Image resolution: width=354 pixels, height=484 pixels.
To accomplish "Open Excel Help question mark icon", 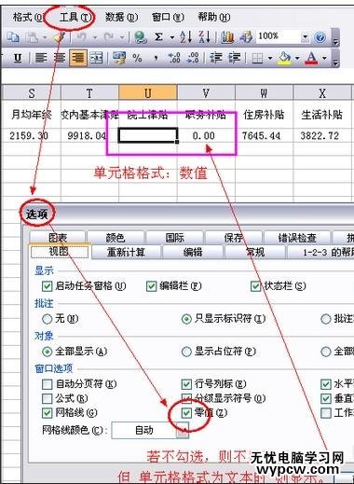I will [x=320, y=37].
